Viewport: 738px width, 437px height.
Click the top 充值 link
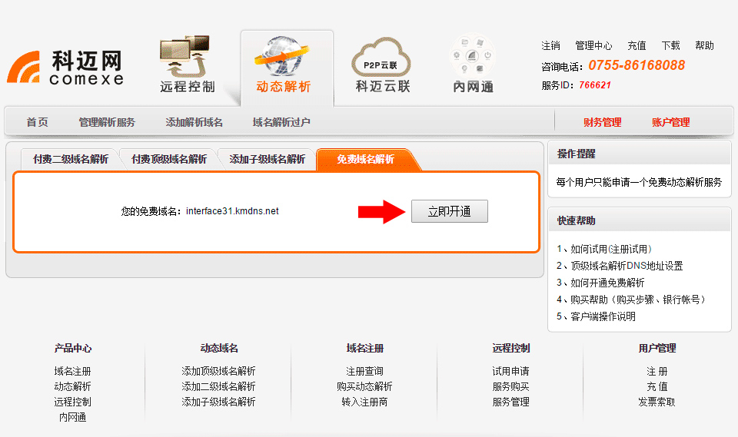[637, 45]
